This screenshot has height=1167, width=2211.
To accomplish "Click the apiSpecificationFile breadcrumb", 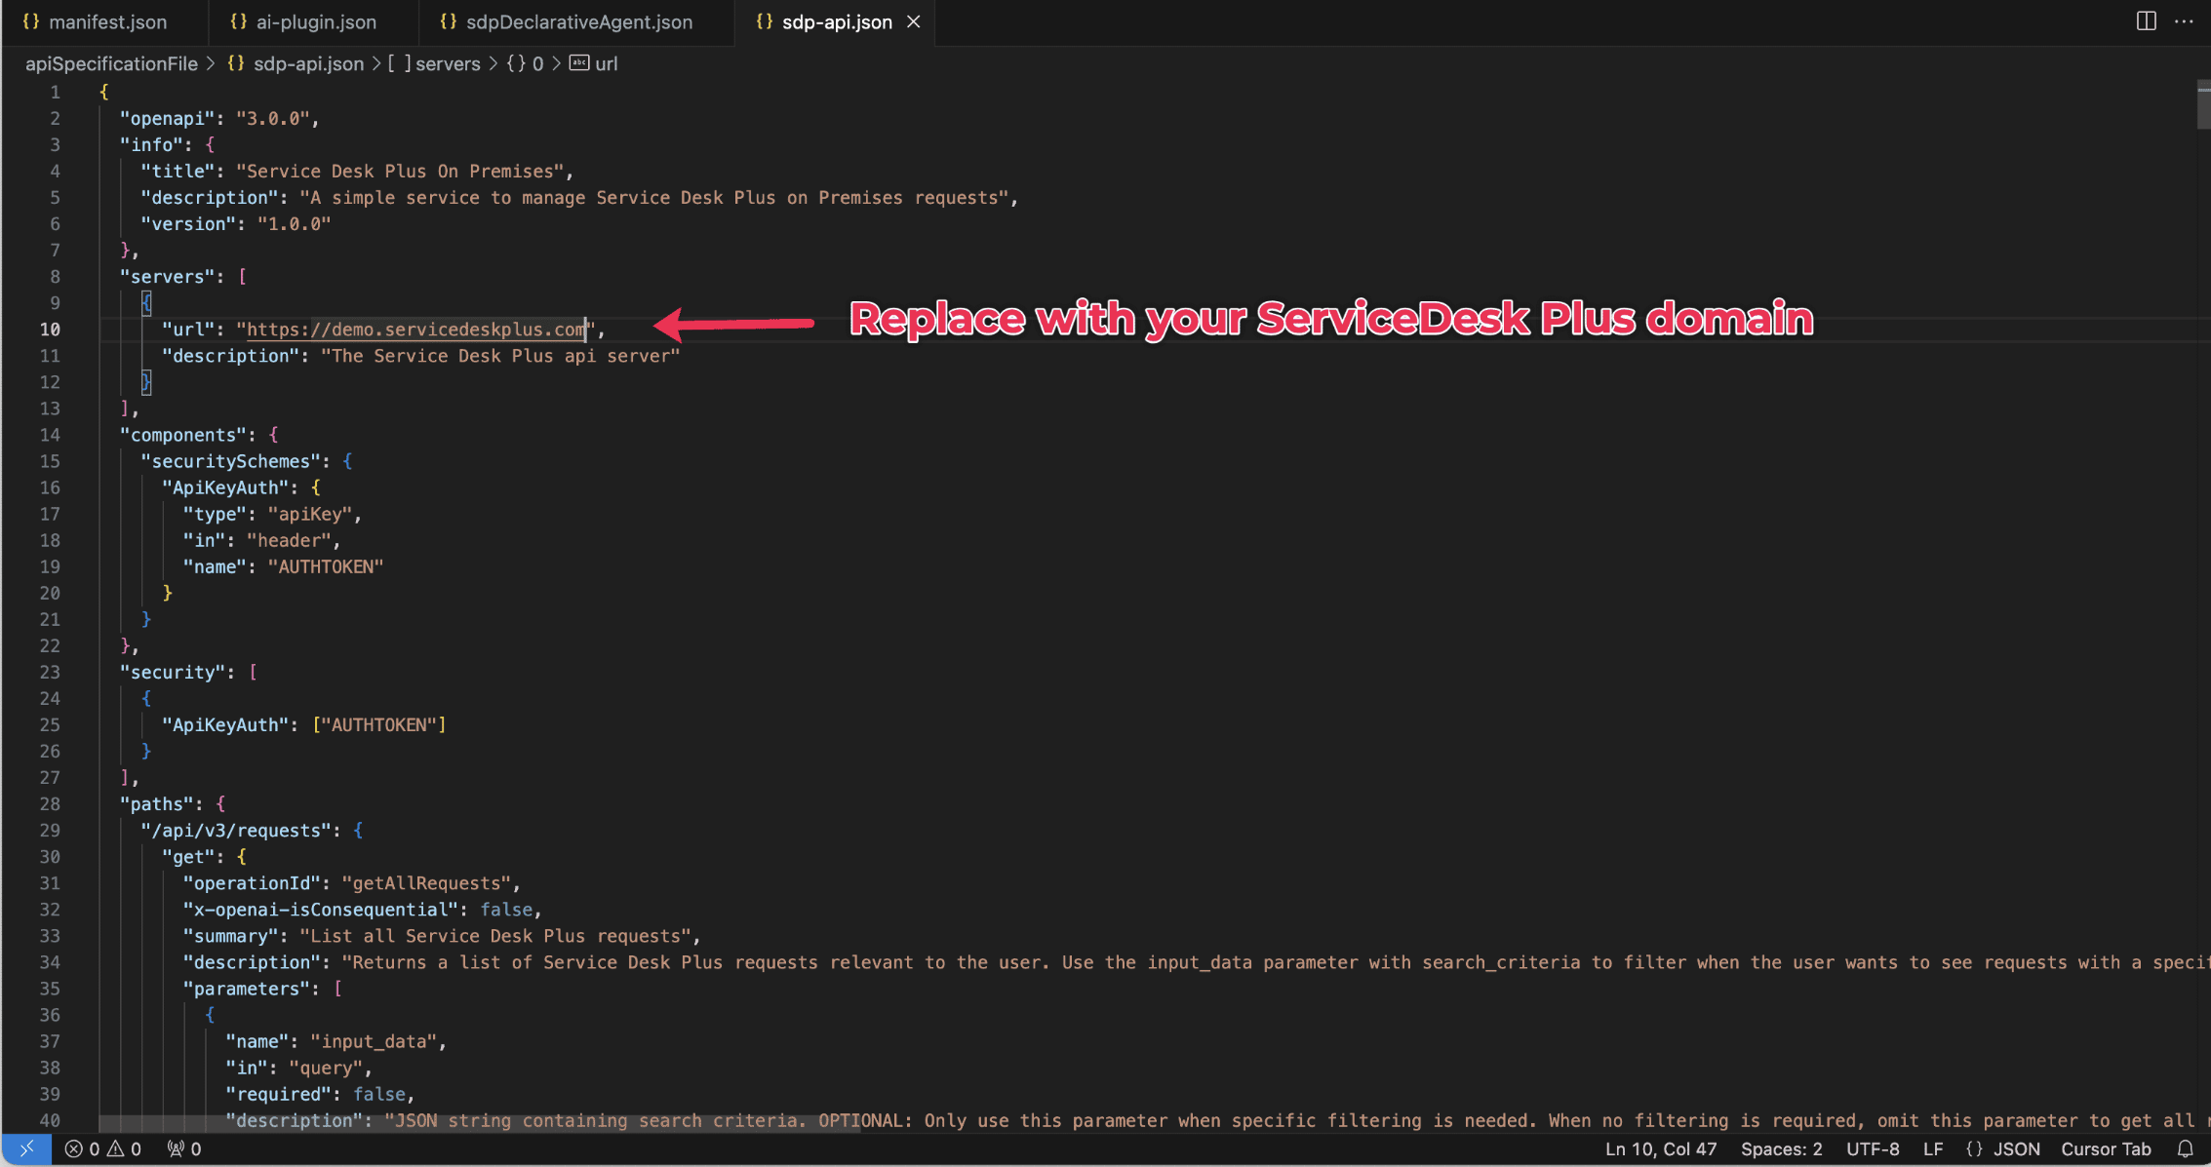I will (x=111, y=63).
